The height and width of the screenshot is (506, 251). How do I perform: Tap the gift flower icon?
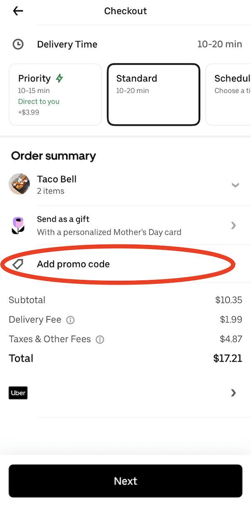point(18,225)
